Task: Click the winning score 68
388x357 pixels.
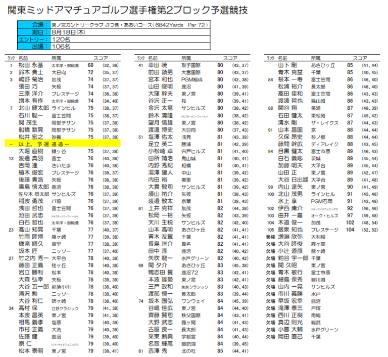Action: pos(91,65)
